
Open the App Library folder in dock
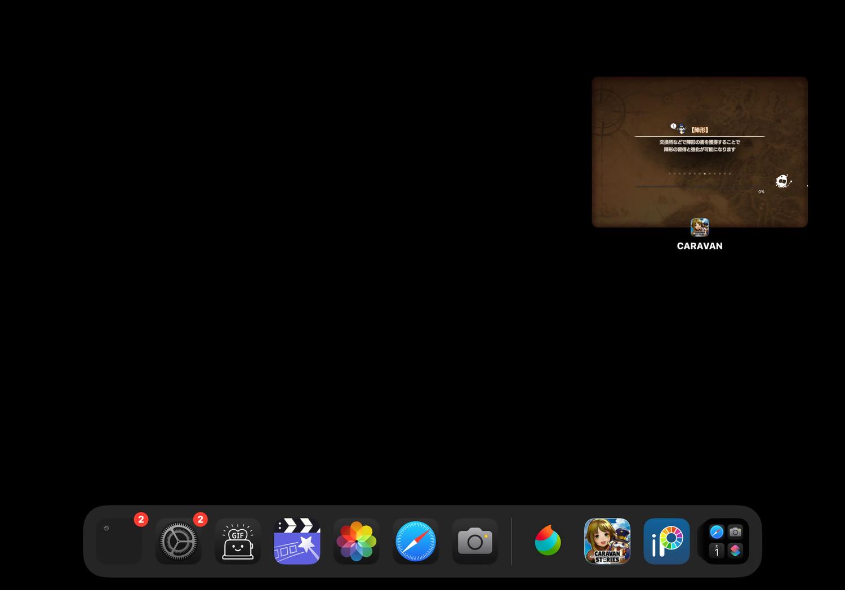point(726,541)
